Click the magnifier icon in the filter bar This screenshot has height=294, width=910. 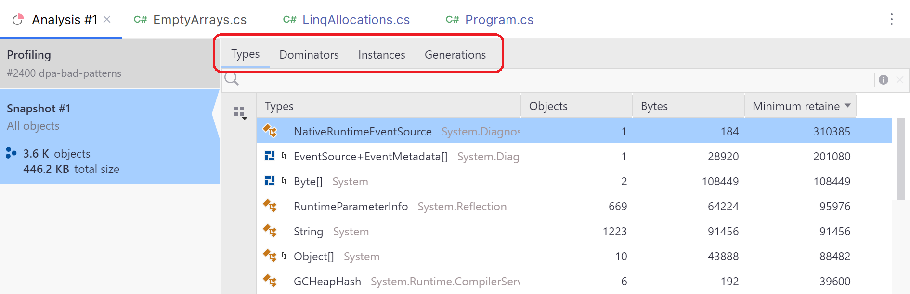[x=233, y=79]
